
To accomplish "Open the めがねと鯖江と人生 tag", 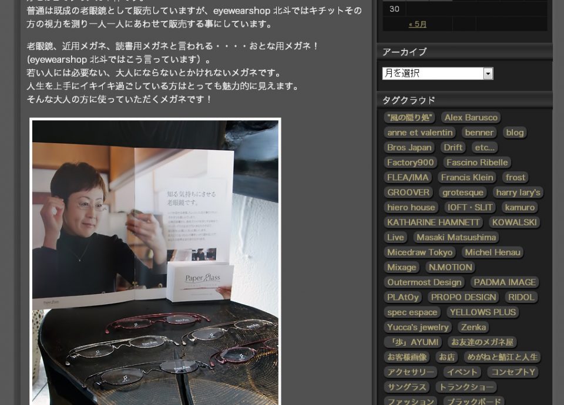I will tap(502, 357).
